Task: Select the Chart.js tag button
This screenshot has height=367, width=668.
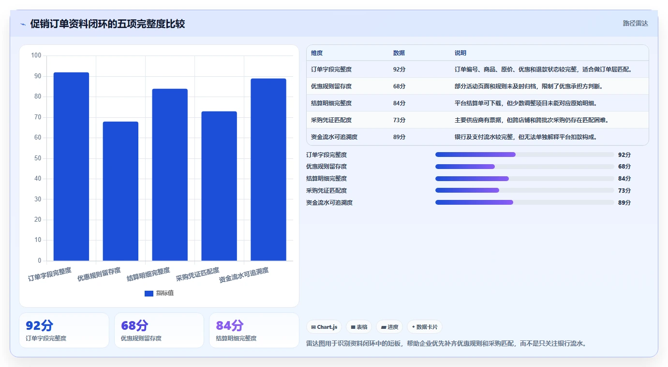Action: tap(324, 327)
